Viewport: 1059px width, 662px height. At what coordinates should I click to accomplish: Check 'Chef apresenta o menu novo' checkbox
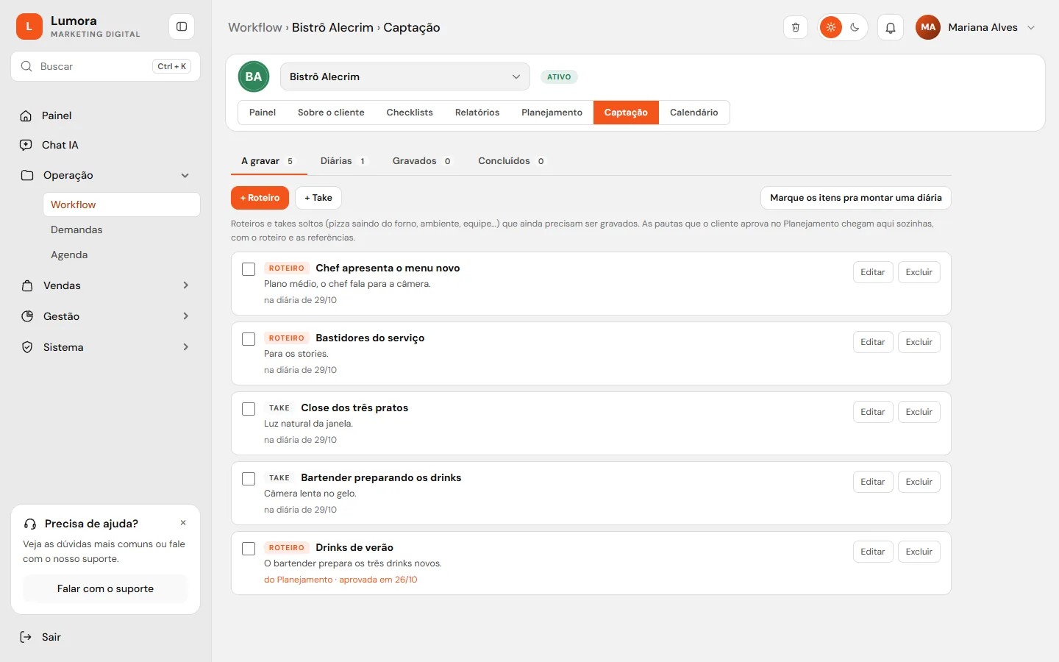[249, 269]
